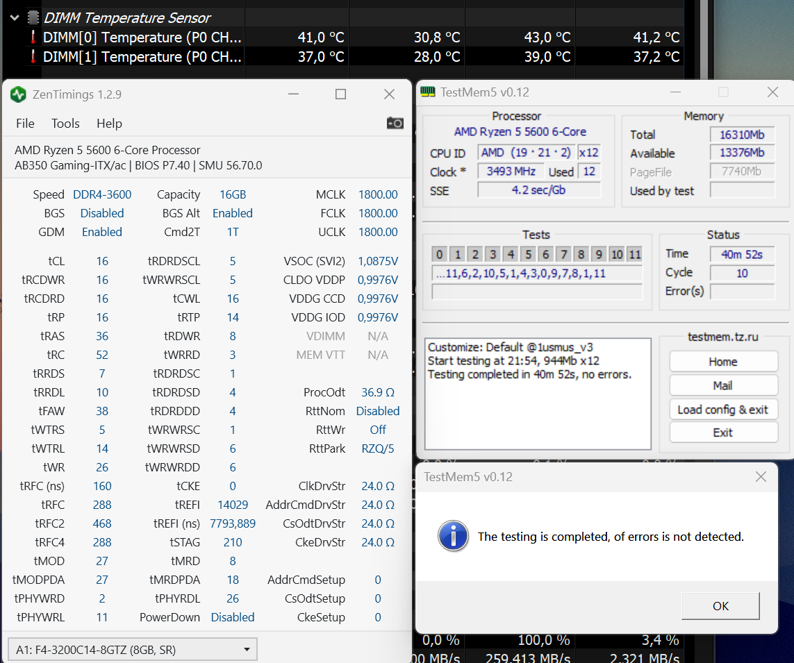Click the PowerDown Disabled value
Image resolution: width=794 pixels, height=663 pixels.
coord(233,617)
